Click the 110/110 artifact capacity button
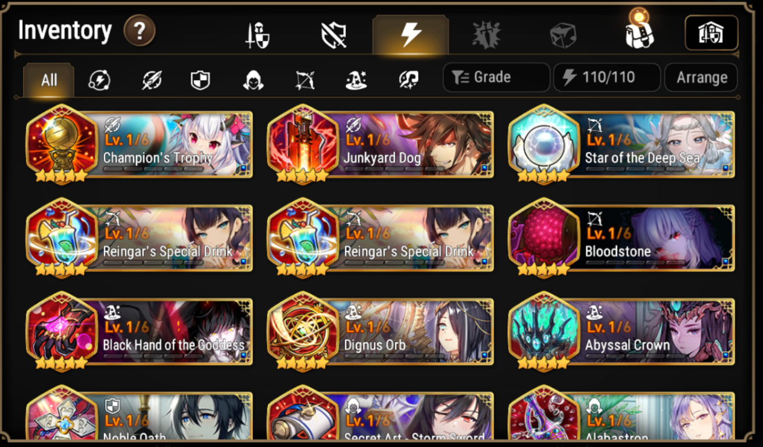The width and height of the screenshot is (763, 447). click(x=607, y=77)
